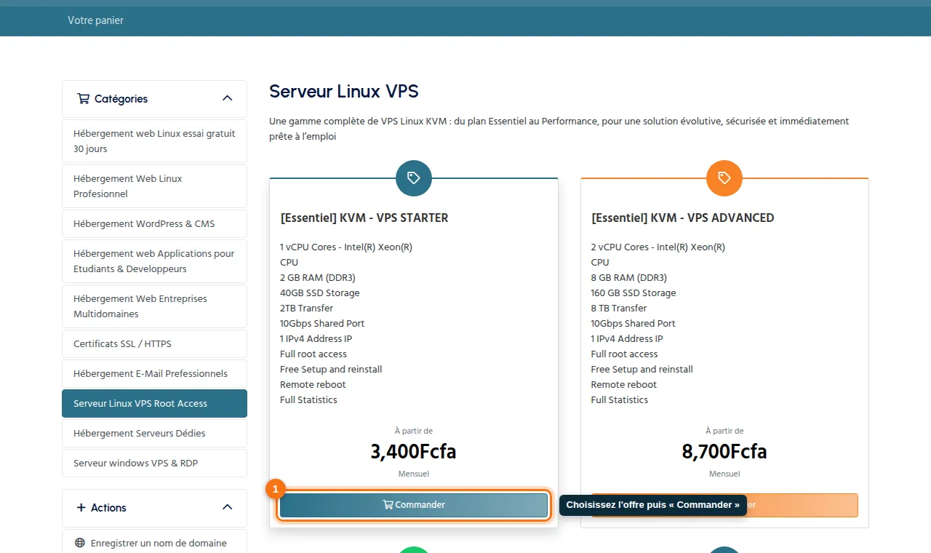
Task: Click Commander for VPS STARTER
Action: pyautogui.click(x=414, y=505)
